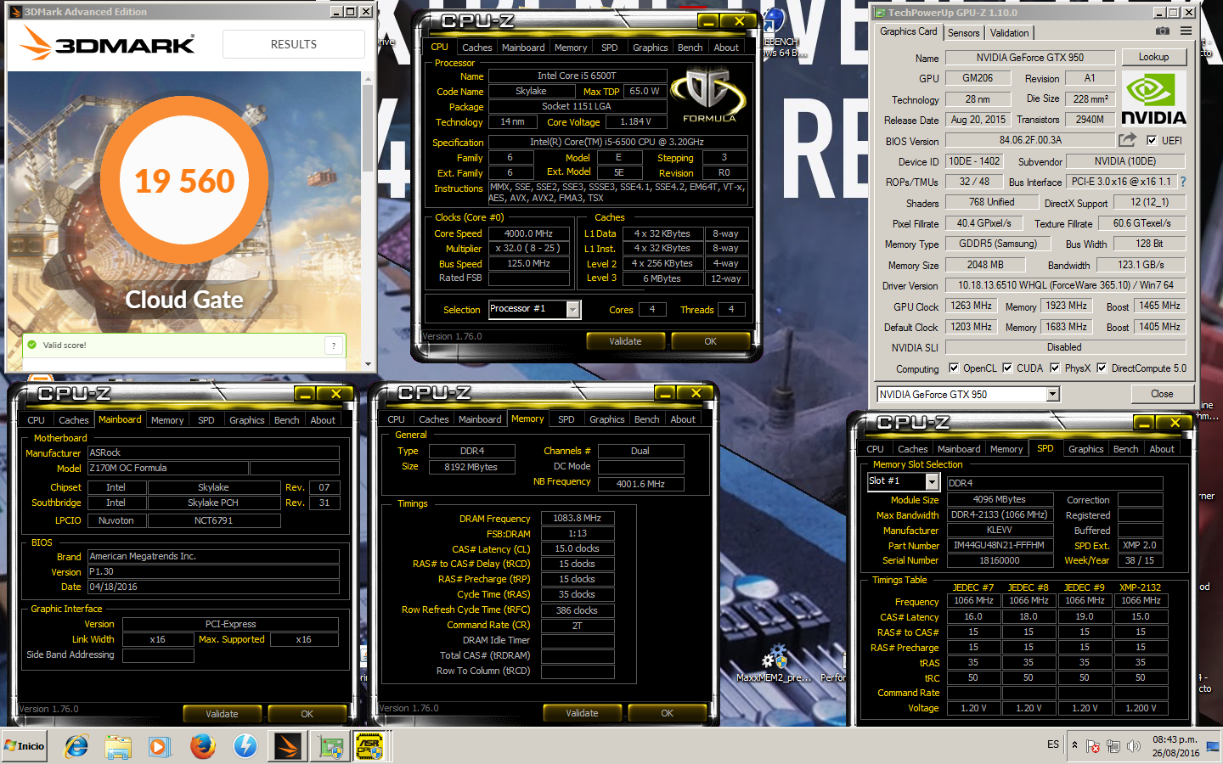
Task: Toggle the UEFI checkbox in GPU-Z
Action: 1152,141
